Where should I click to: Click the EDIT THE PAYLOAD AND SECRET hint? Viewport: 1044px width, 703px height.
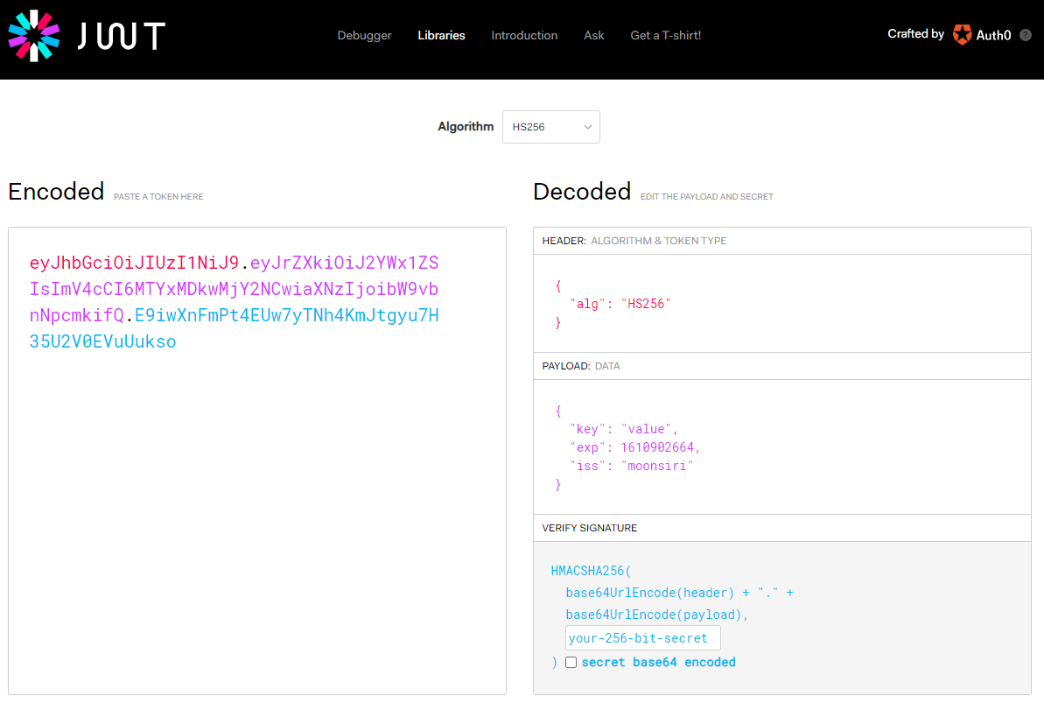[x=706, y=197]
